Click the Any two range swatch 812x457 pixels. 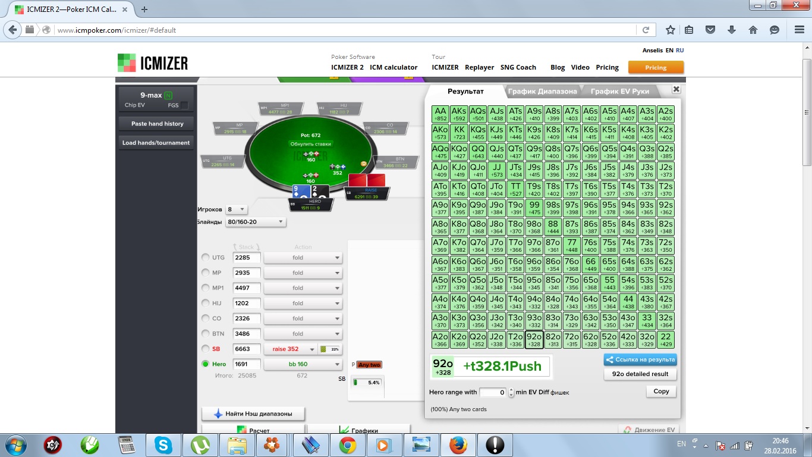[x=369, y=365]
